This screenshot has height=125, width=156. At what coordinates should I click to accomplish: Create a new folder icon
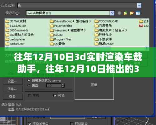coord(132,13)
